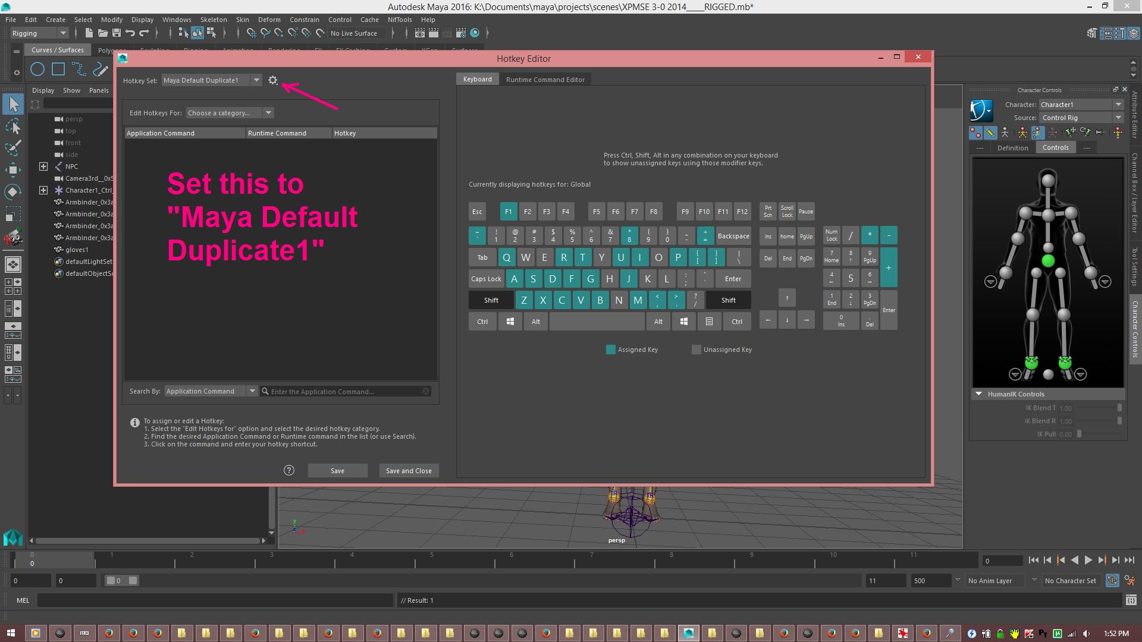Click the Application Command search field
1142x642 pixels.
tap(346, 391)
